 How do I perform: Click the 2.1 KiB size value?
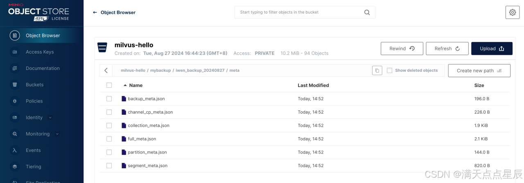click(481, 139)
